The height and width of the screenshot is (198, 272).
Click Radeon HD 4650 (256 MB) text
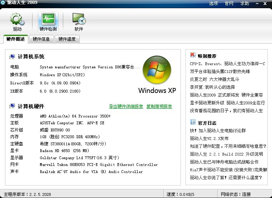64,151
